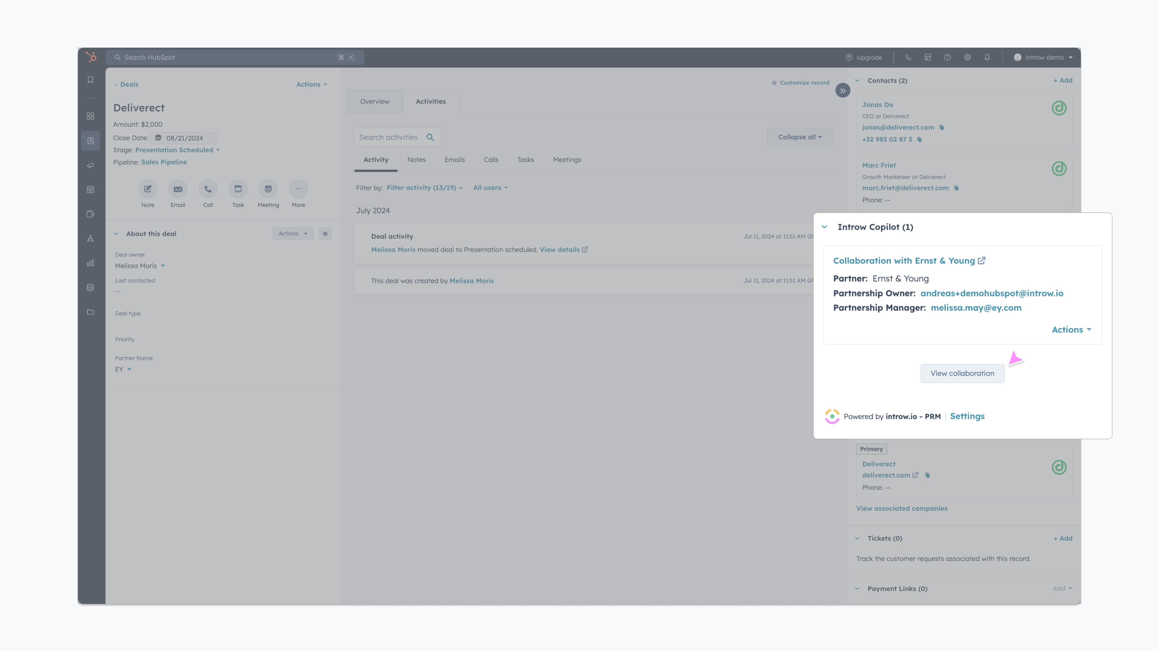Collapse the right sidebar double-arrow button
Screen dimensions: 1159x651
(x=842, y=91)
